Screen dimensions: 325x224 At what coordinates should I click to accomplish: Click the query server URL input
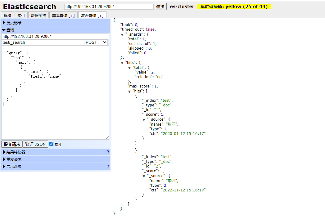[55, 37]
